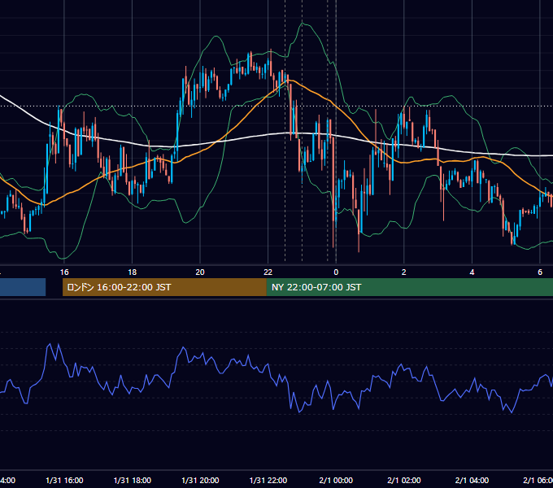553x488 pixels.
Task: Click the 16 hour axis label
Action: pos(64,272)
